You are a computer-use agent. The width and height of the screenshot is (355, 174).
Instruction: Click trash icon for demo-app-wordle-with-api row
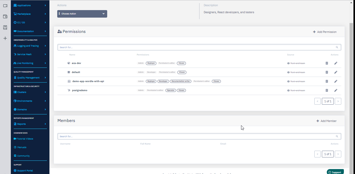pyautogui.click(x=327, y=81)
